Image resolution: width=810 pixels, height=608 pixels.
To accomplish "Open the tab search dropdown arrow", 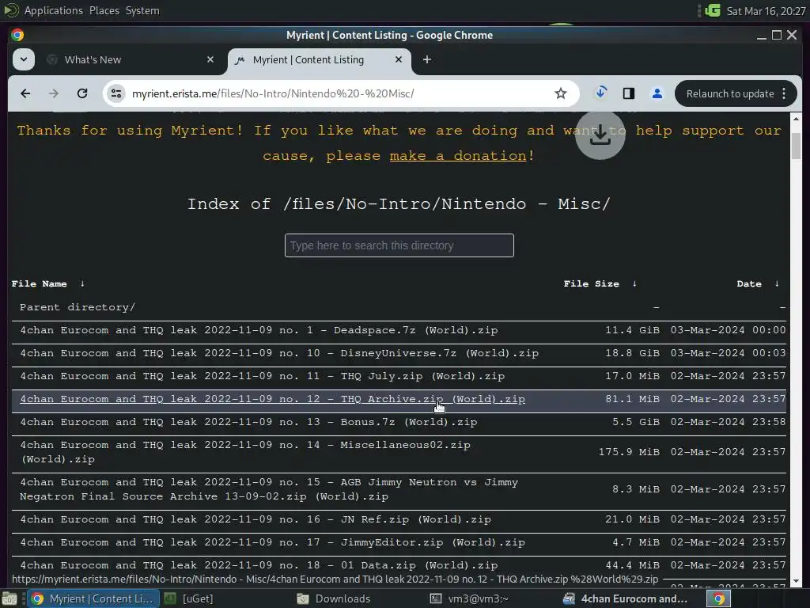I will pyautogui.click(x=24, y=59).
